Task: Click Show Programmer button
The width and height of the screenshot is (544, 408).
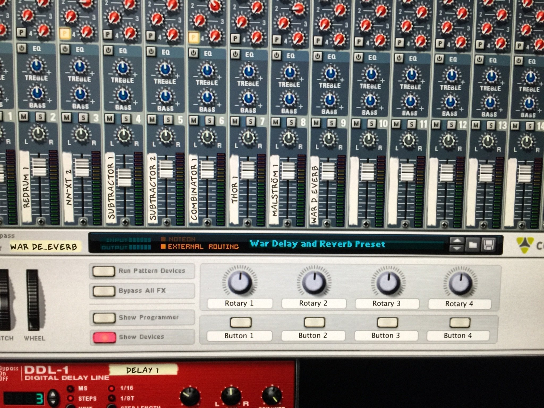Action: [104, 318]
